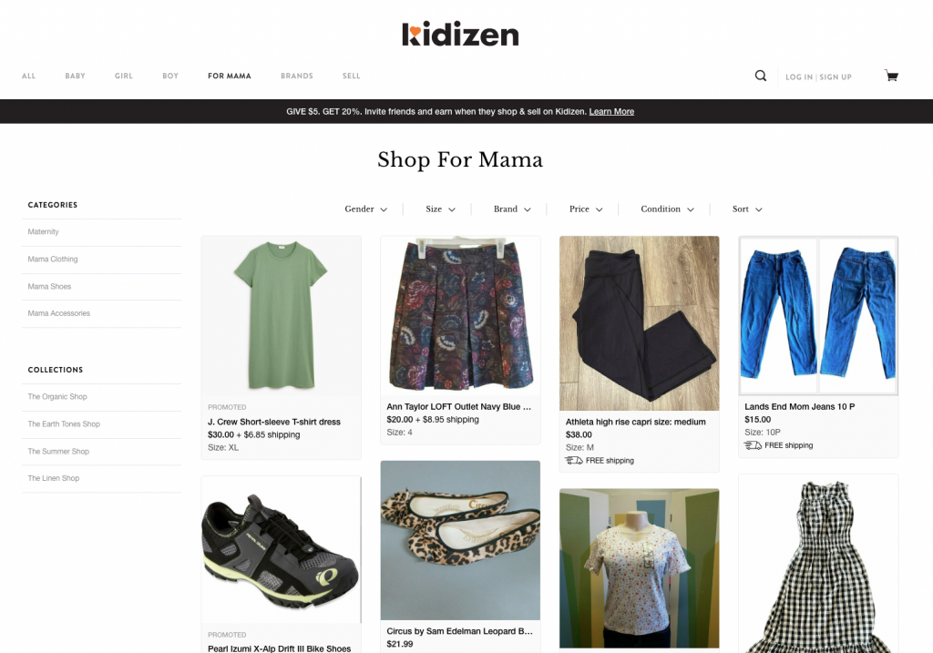Viewport: 933px width, 653px height.
Task: Expand the Gender filter dropdown
Action: tap(366, 209)
